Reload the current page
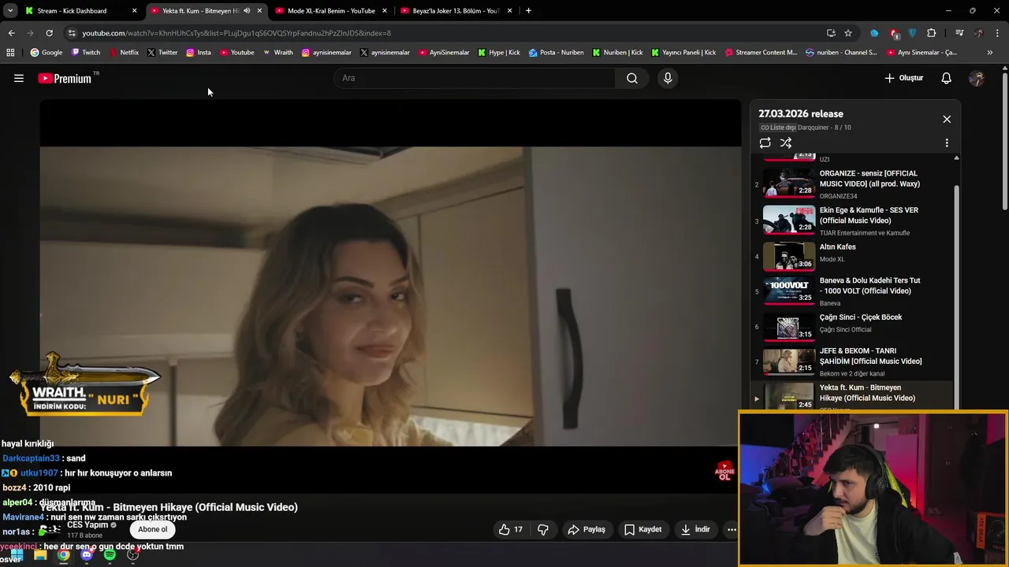Image resolution: width=1009 pixels, height=567 pixels. click(49, 33)
